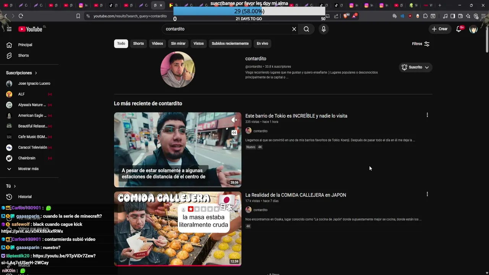
Task: Open options for the Tokio barrio video
Action: coord(427,115)
